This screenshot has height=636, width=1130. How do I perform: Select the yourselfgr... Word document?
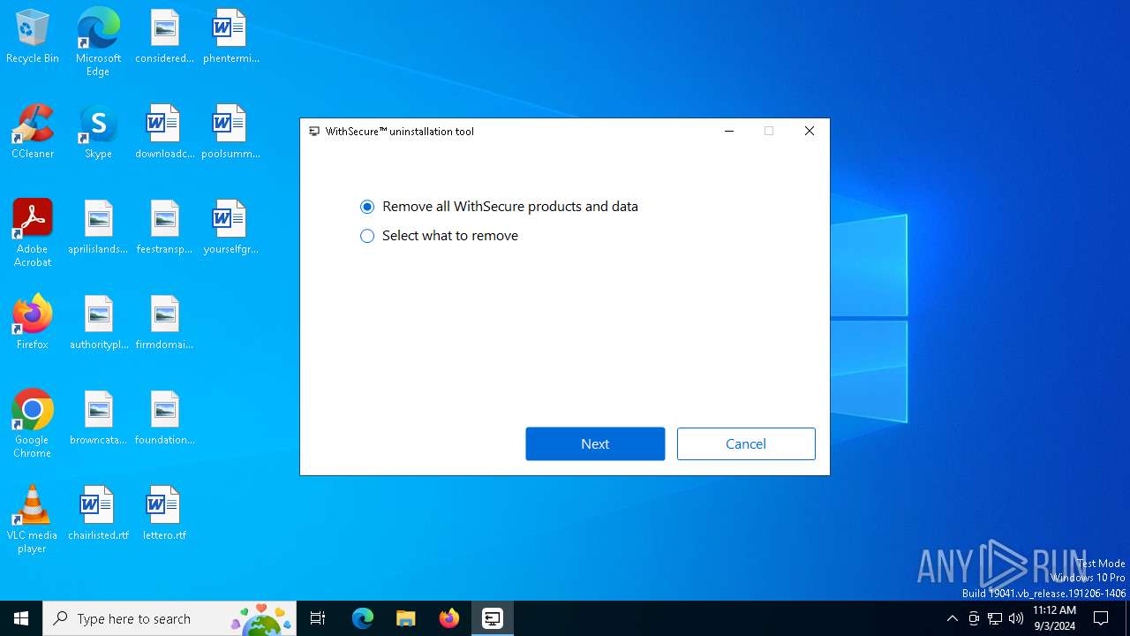click(230, 227)
